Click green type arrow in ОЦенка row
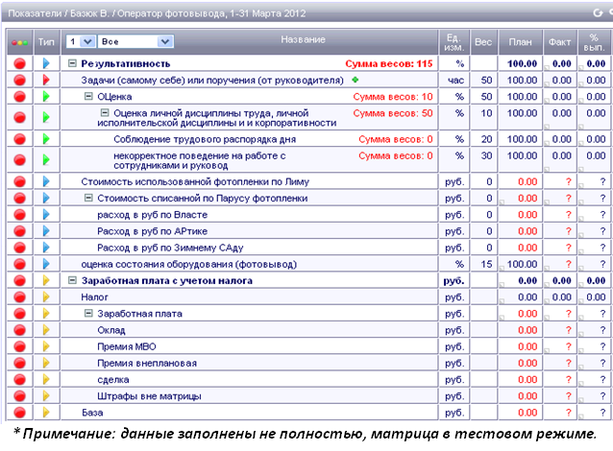 point(46,97)
